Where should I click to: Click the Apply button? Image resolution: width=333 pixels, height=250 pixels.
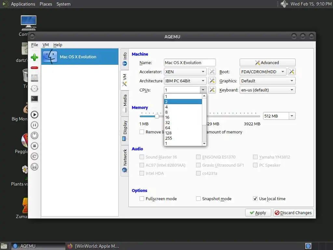[x=258, y=213]
